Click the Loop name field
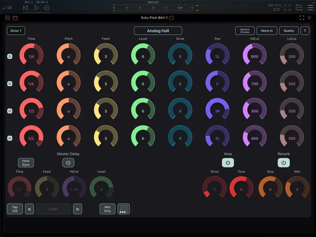 tap(53, 209)
